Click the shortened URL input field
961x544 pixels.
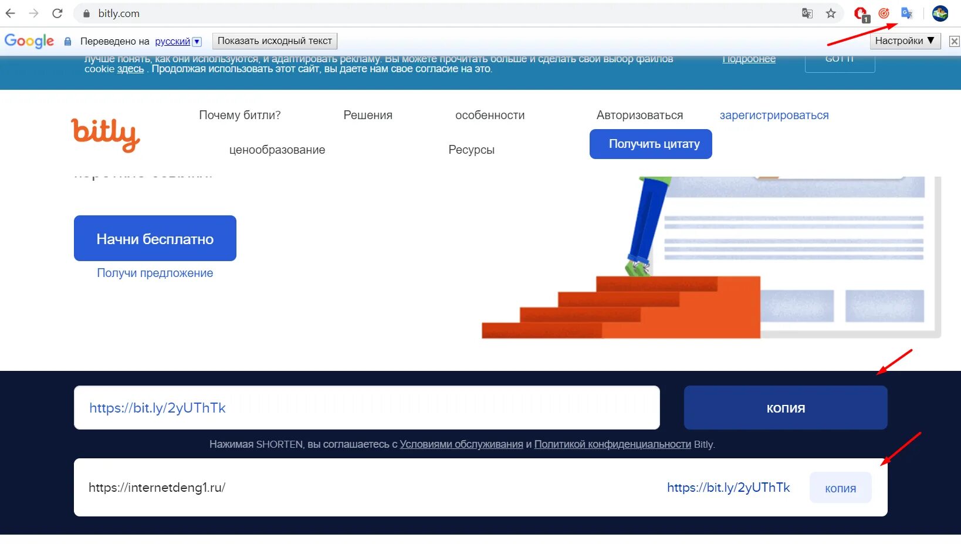[367, 407]
